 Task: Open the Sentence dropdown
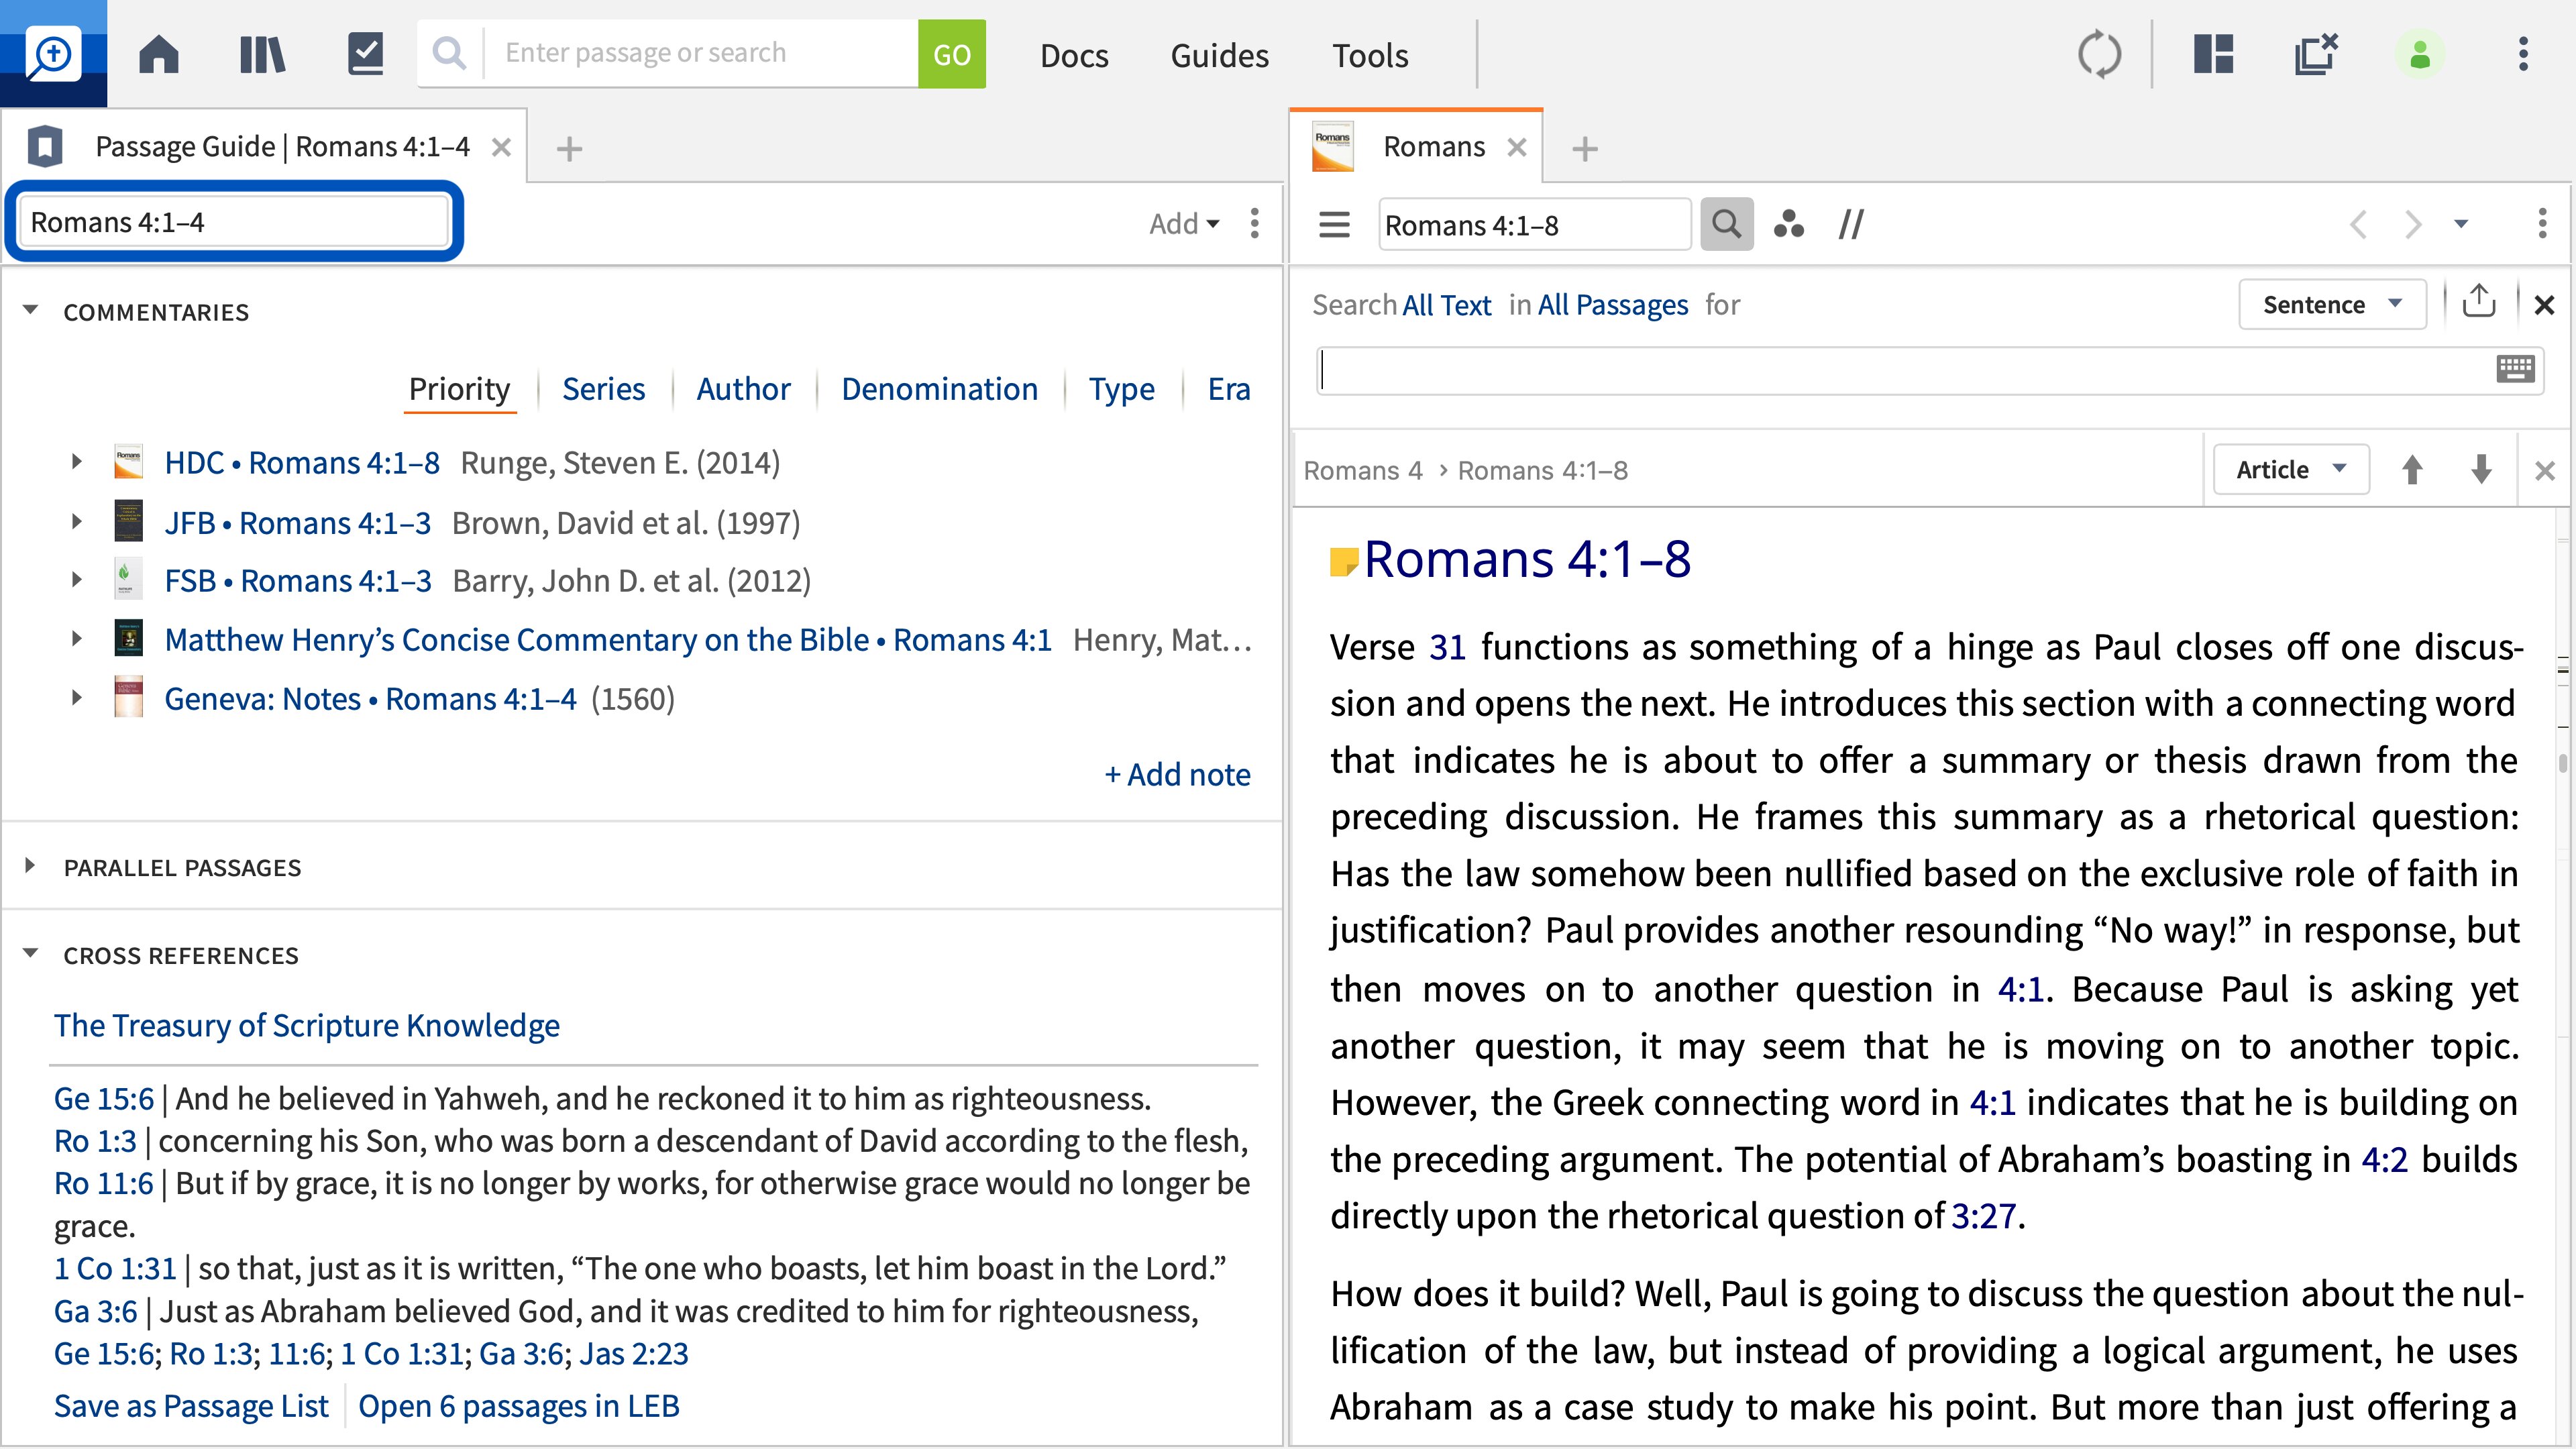[x=2333, y=305]
